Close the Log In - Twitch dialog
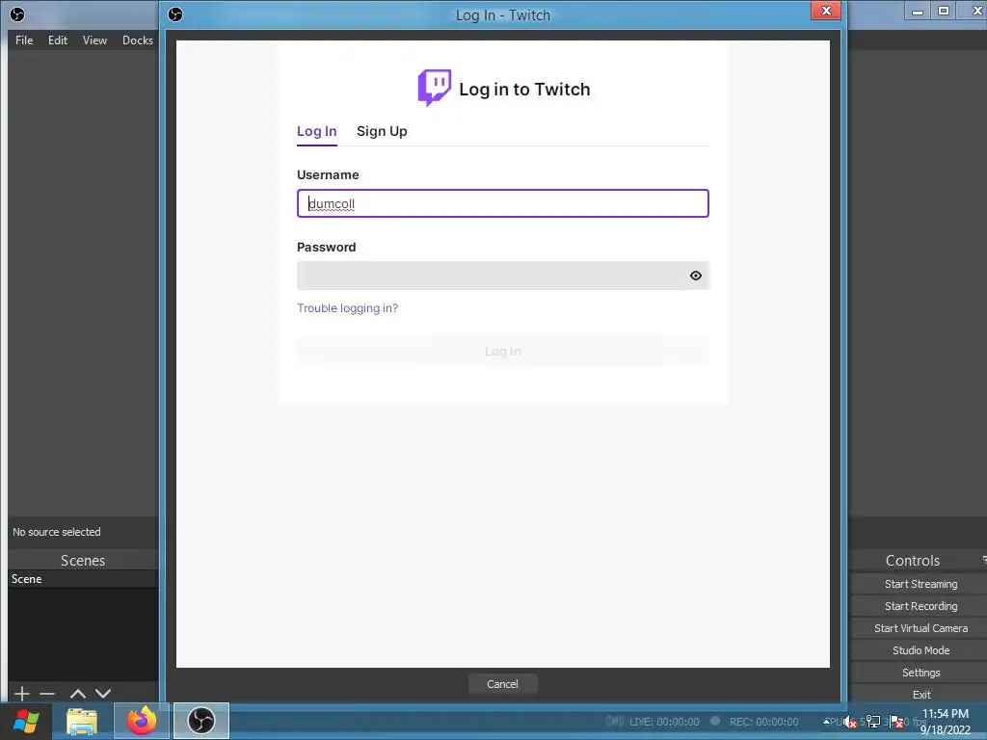987x740 pixels. (x=826, y=10)
